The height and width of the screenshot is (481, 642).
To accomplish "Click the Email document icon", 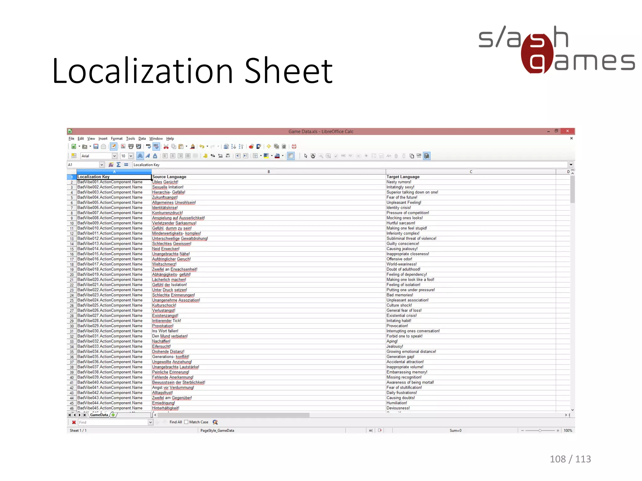I will tap(103, 147).
